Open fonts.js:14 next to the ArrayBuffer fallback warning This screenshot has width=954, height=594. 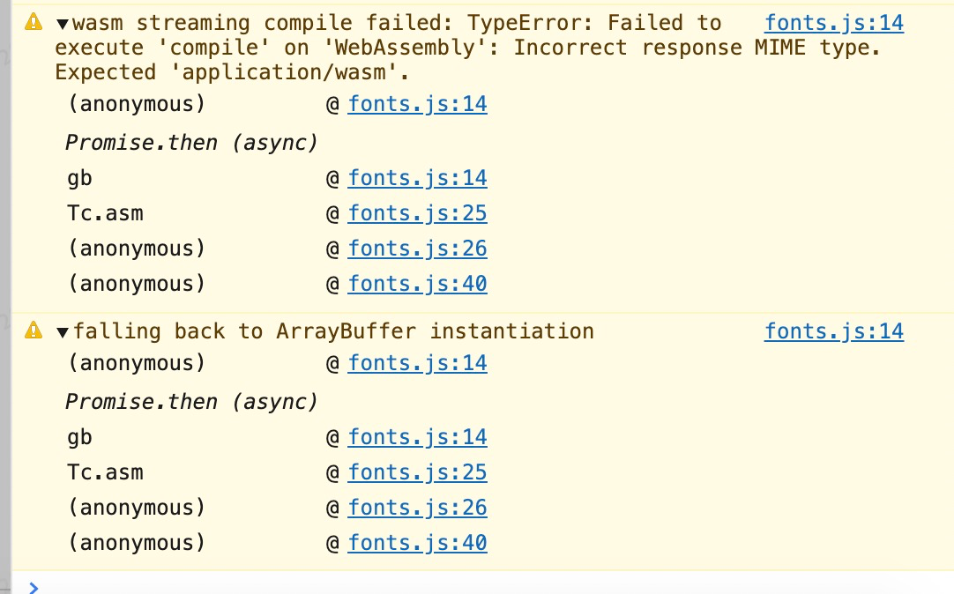pyautogui.click(x=833, y=330)
